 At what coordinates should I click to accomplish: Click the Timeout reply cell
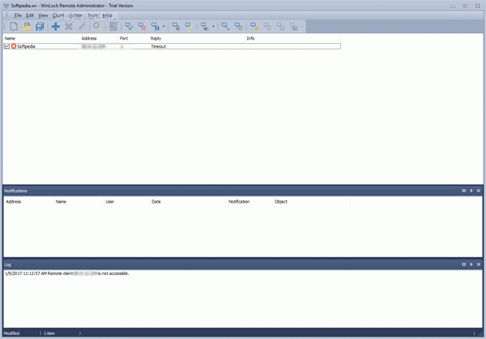(159, 46)
